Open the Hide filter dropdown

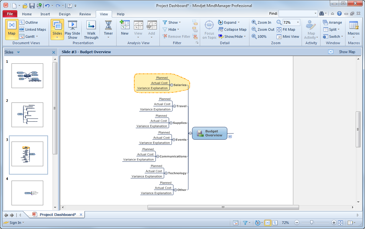tap(171, 29)
